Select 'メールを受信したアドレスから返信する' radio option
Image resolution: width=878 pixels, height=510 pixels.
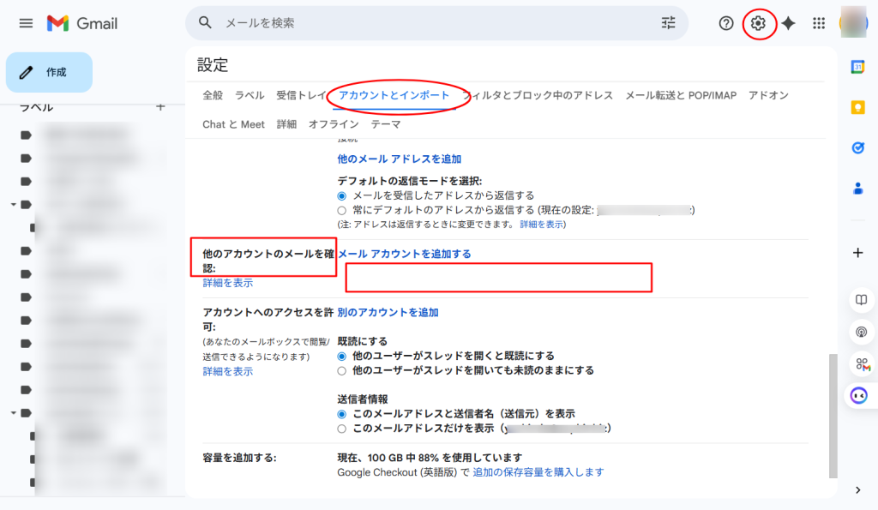tap(343, 195)
